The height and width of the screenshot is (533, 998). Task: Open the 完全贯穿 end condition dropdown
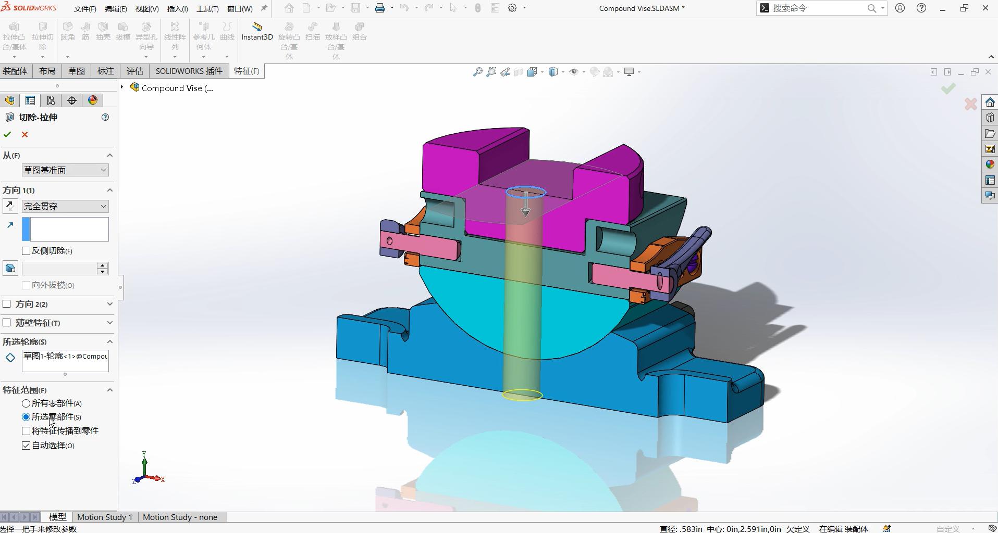[x=65, y=207]
